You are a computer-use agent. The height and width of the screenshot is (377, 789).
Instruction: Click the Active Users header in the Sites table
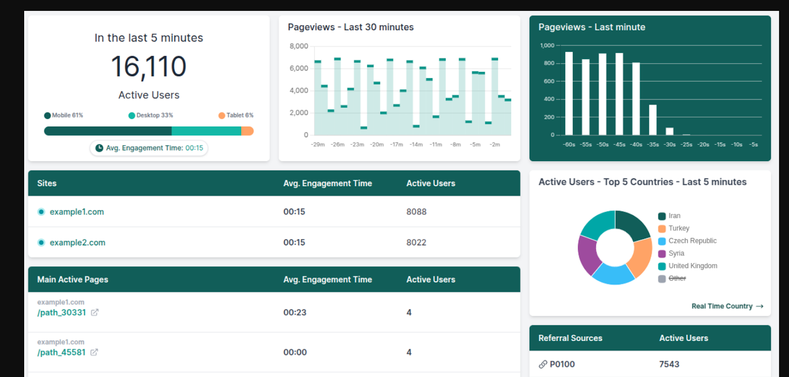tap(430, 183)
